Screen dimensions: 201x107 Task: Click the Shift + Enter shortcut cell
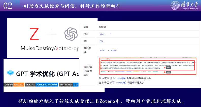coord(108,51)
